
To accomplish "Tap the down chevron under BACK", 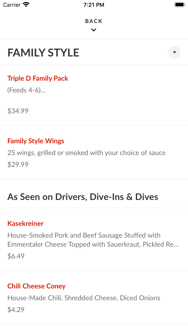I will (x=94, y=30).
